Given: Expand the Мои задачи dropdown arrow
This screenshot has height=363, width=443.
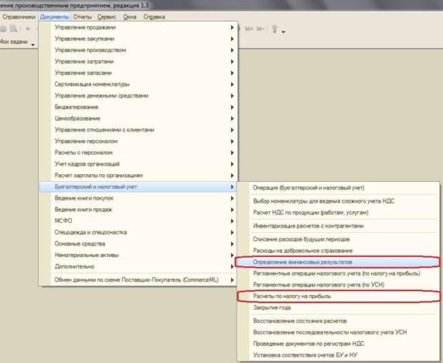Looking at the screenshot, I should (x=33, y=45).
